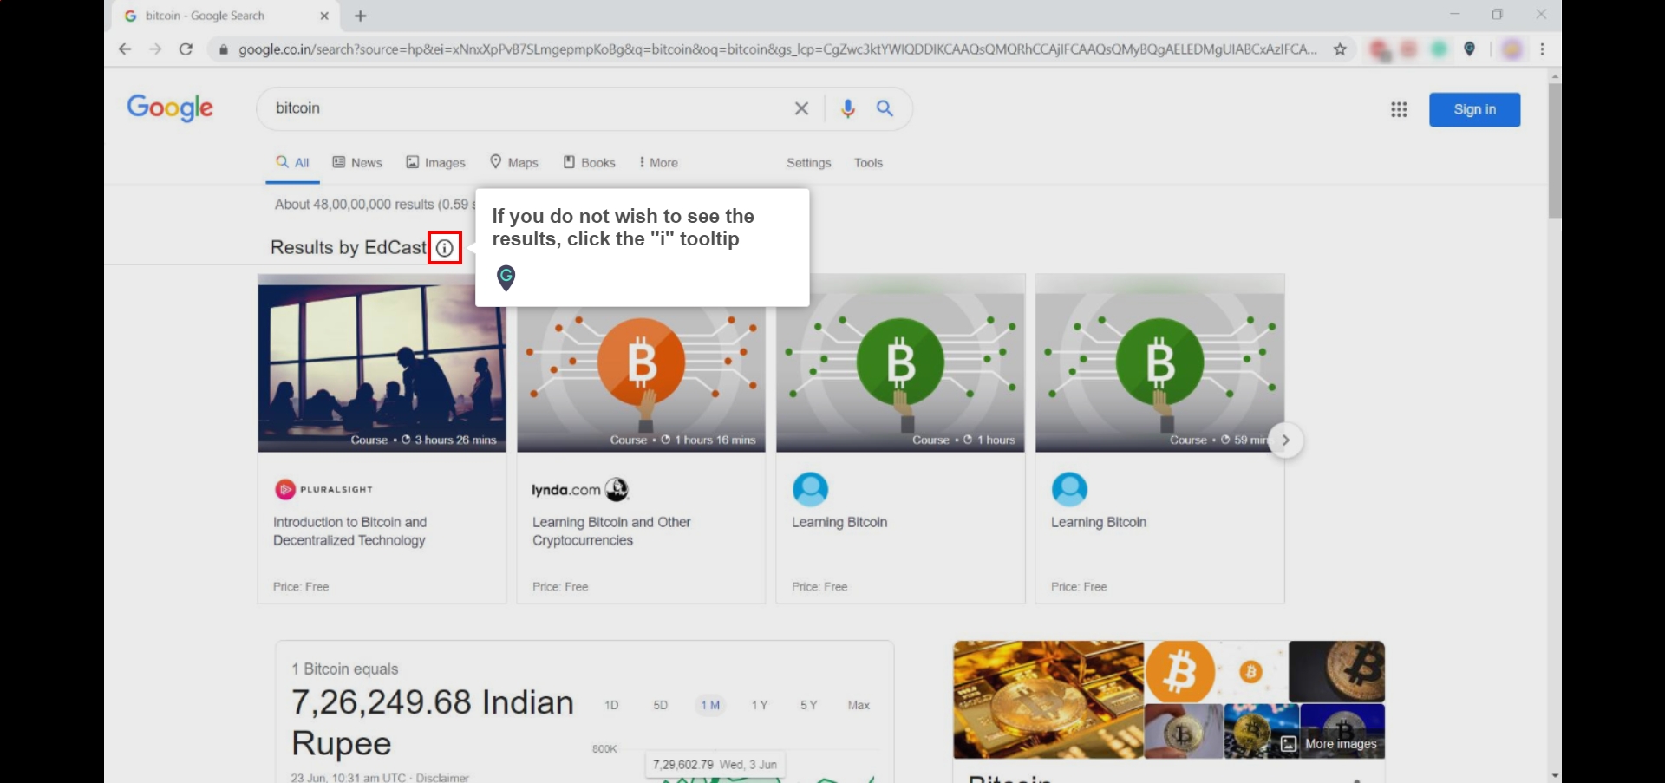Viewport: 1665px width, 783px height.
Task: Switch to the All results tab
Action: click(x=292, y=162)
